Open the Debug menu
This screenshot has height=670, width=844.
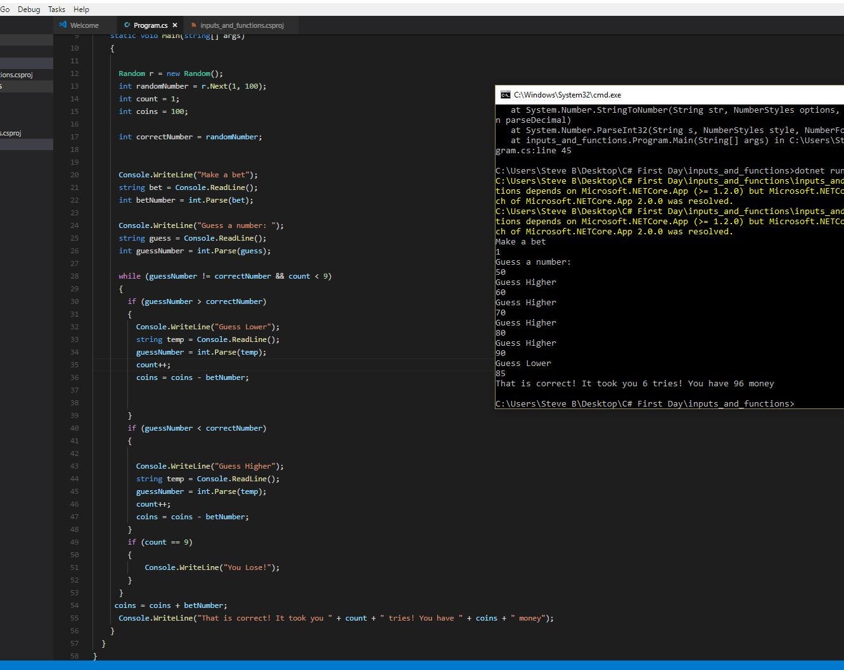coord(29,9)
